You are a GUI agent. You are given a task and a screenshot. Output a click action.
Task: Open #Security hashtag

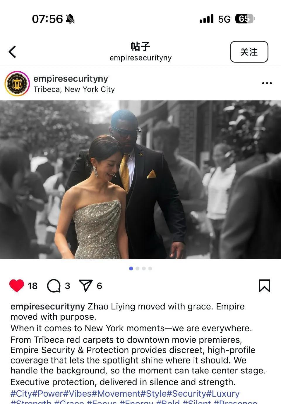click(x=186, y=393)
